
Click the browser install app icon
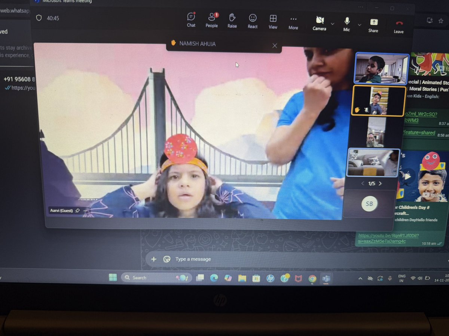(x=430, y=20)
